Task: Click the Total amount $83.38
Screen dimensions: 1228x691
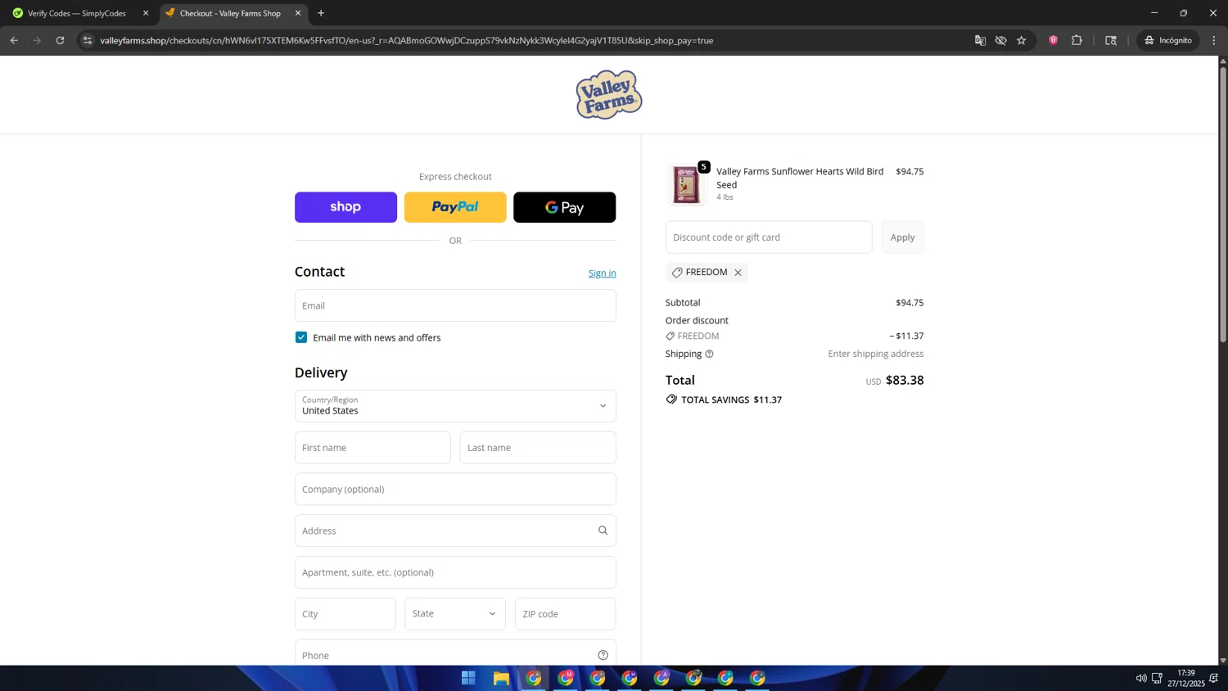Action: [x=905, y=381]
